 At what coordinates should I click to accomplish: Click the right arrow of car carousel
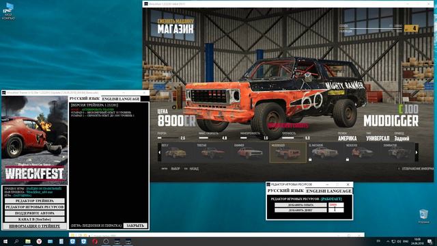(417, 152)
